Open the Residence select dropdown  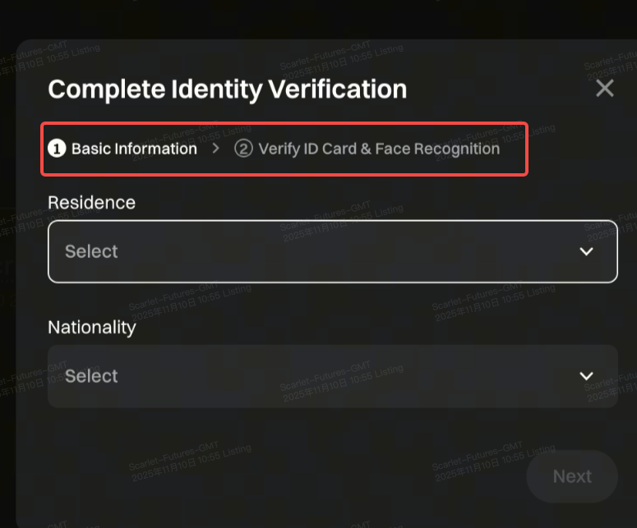(332, 251)
